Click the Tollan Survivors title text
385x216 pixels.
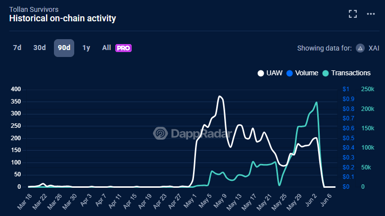tap(34, 9)
